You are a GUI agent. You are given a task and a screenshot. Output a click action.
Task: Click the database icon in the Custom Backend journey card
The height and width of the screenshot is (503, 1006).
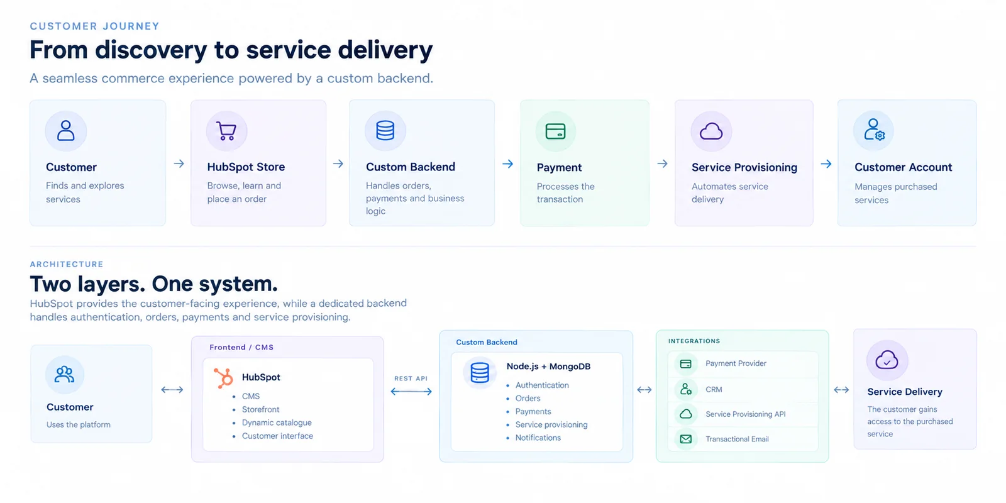tap(385, 131)
